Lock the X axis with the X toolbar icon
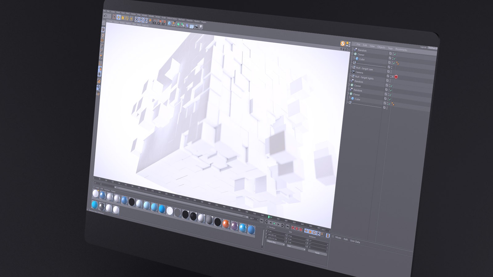 click(136, 19)
